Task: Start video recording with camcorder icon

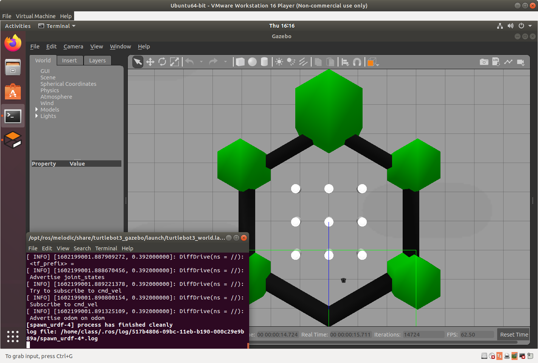Action: coord(521,62)
